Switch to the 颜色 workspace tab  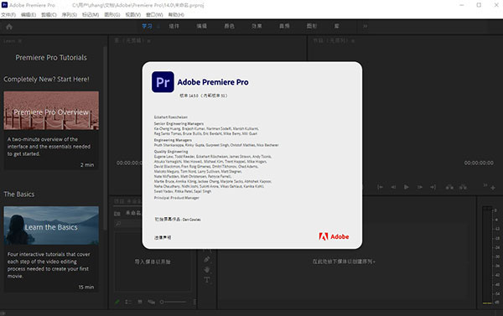(x=229, y=26)
